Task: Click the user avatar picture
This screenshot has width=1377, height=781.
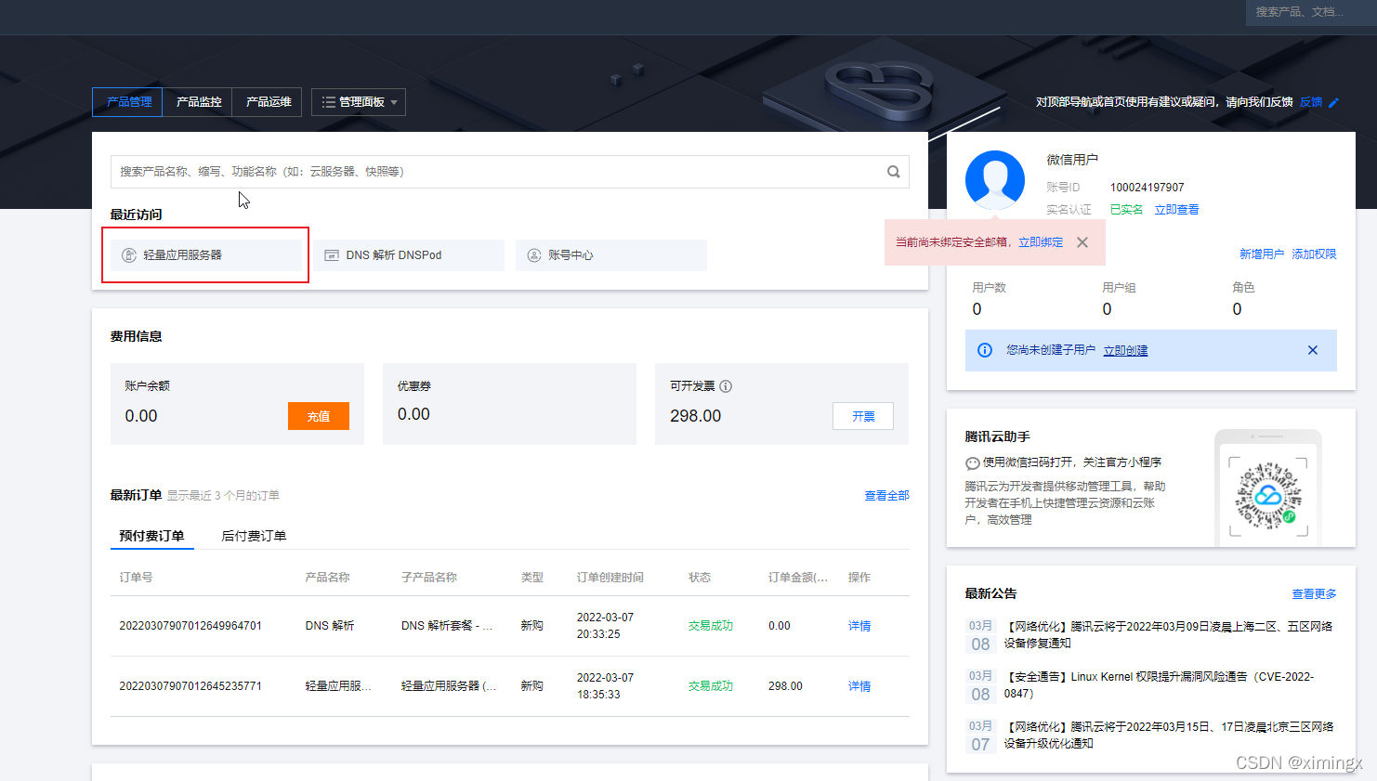Action: (x=995, y=180)
